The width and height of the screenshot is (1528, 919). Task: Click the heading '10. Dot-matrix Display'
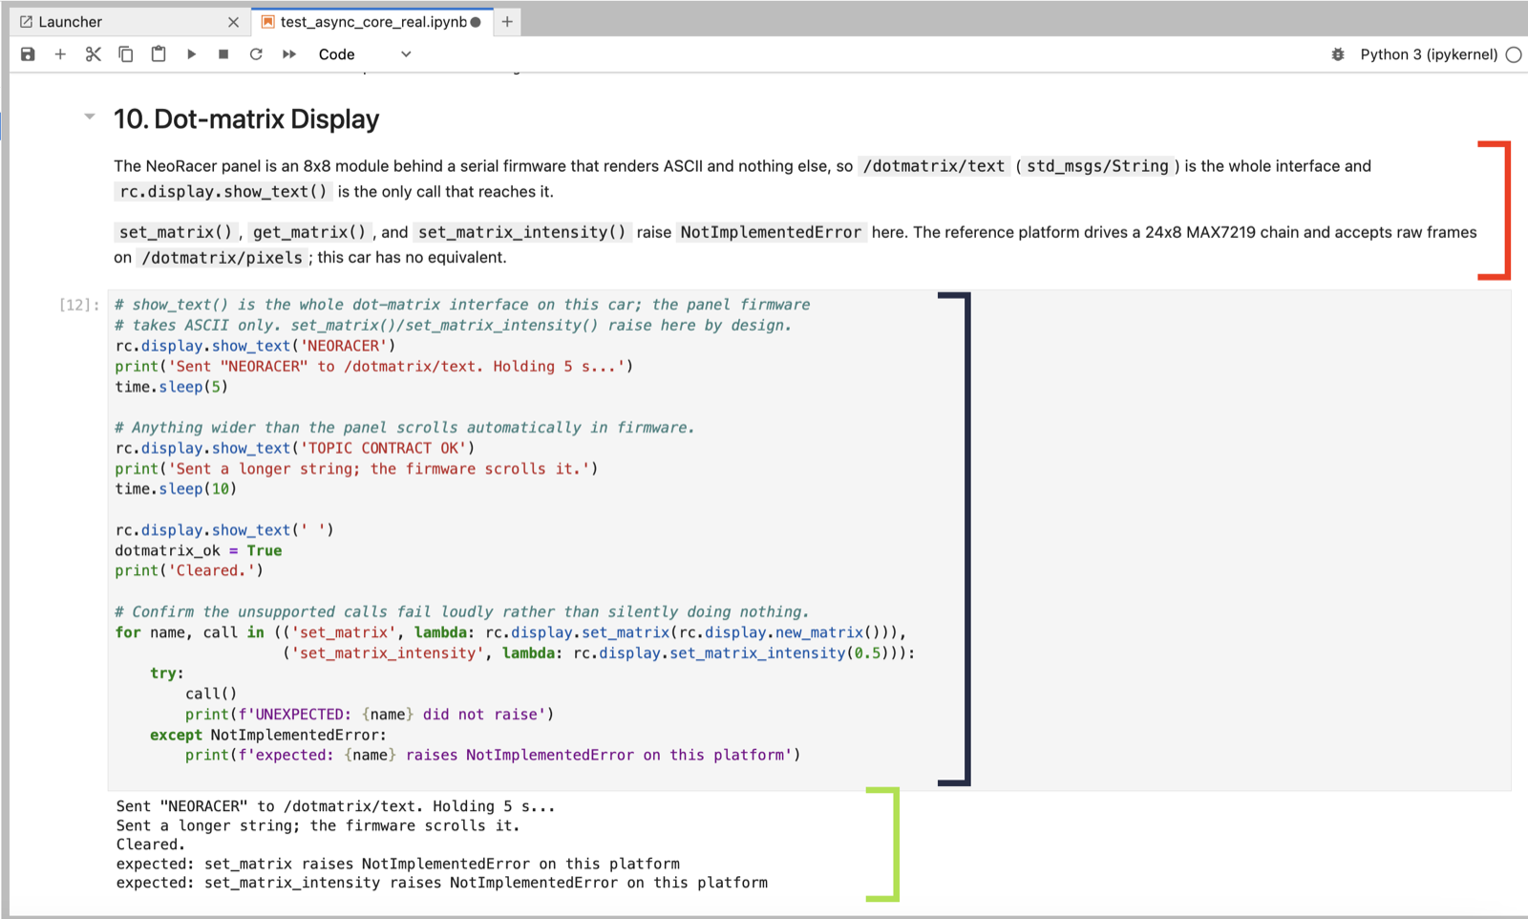pos(246,119)
